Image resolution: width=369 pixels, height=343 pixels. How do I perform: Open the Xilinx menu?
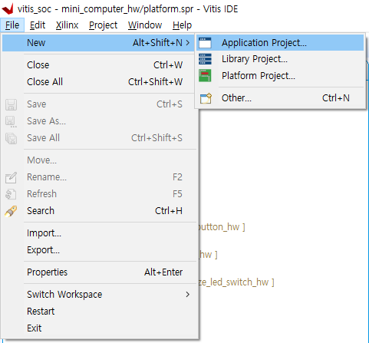[68, 25]
